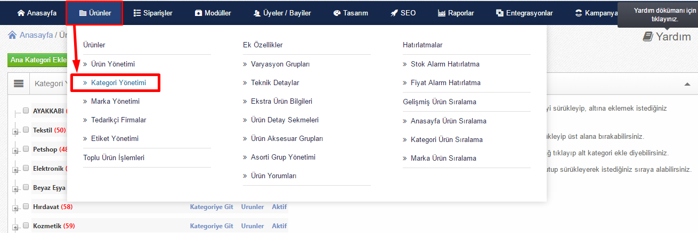Tick the Tekstil category checkbox
Viewport: 698px width, 233px height.
point(26,129)
